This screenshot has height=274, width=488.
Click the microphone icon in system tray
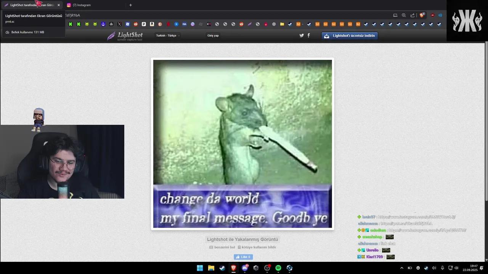coord(442,268)
